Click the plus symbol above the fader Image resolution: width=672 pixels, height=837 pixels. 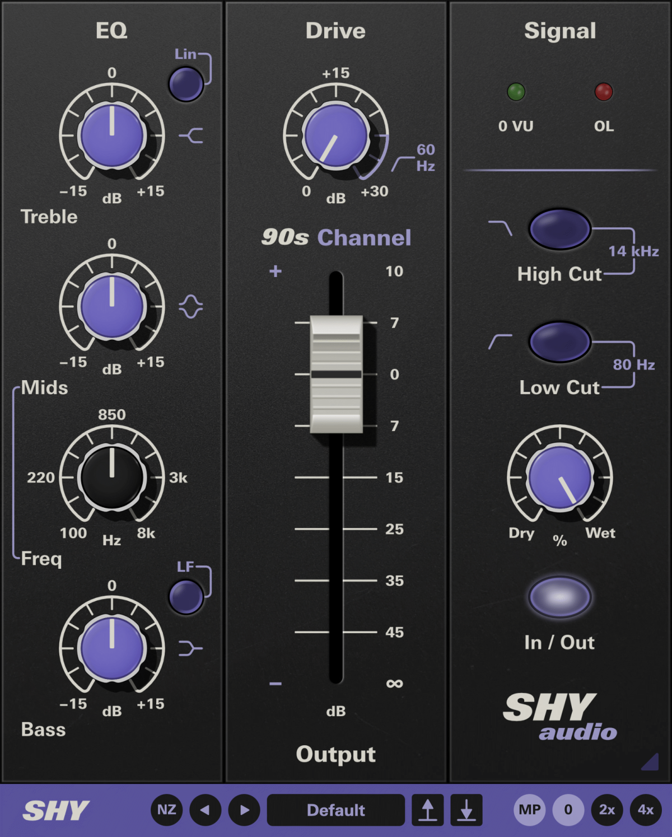276,271
